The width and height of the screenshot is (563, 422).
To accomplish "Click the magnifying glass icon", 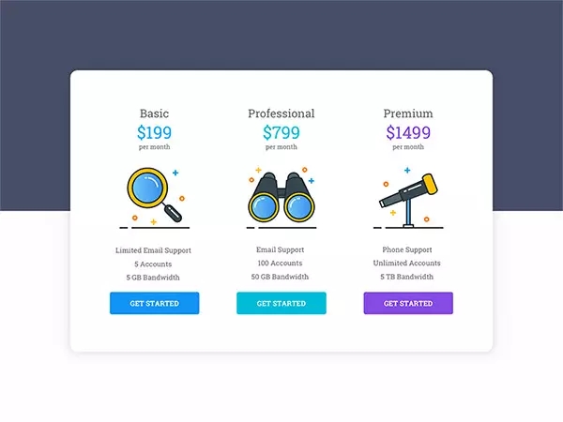I will pyautogui.click(x=154, y=194).
